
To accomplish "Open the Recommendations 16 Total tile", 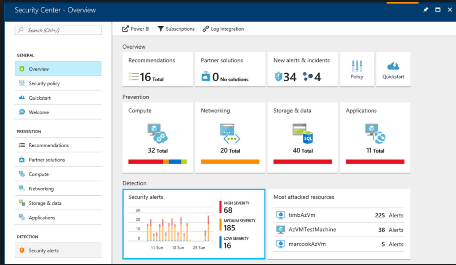I will [157, 69].
